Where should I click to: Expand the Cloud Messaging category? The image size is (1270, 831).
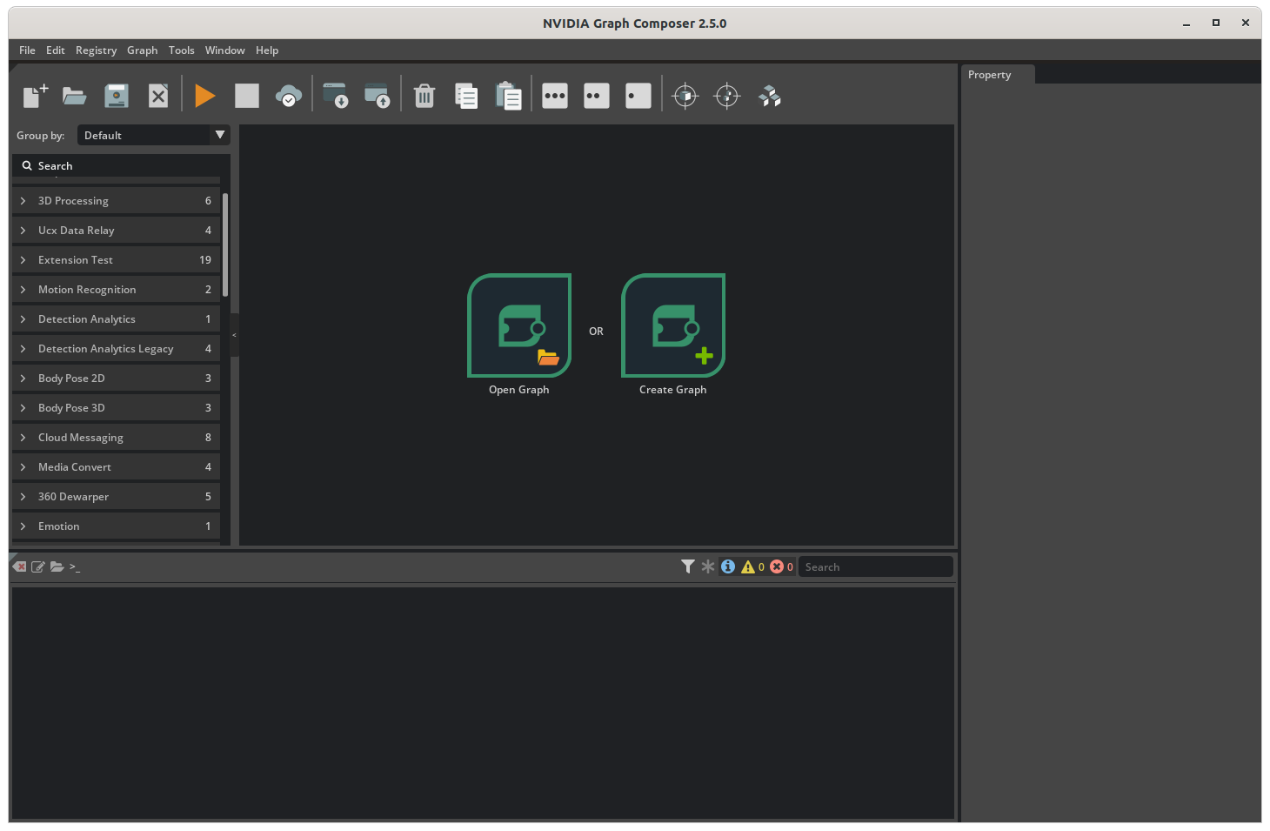[x=117, y=438]
